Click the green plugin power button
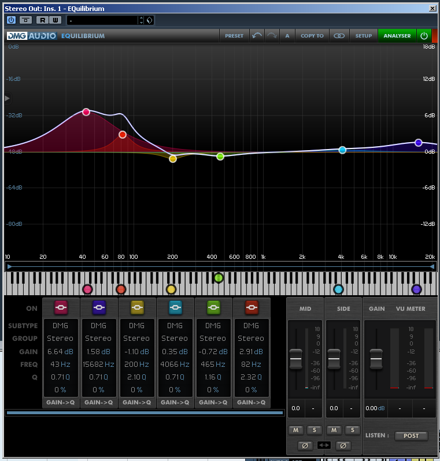 pos(424,36)
